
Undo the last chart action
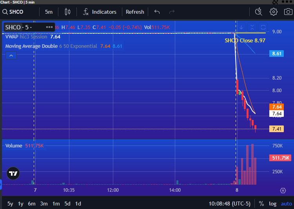157,12
